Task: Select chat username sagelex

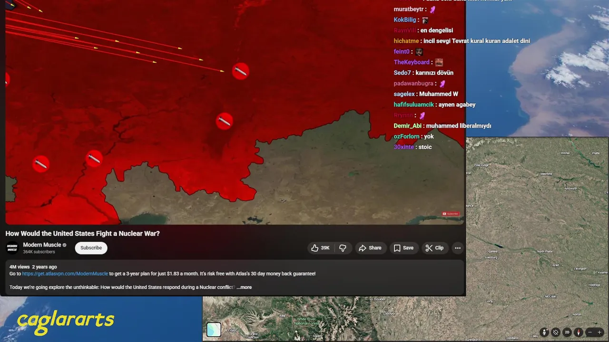Action: [x=404, y=94]
